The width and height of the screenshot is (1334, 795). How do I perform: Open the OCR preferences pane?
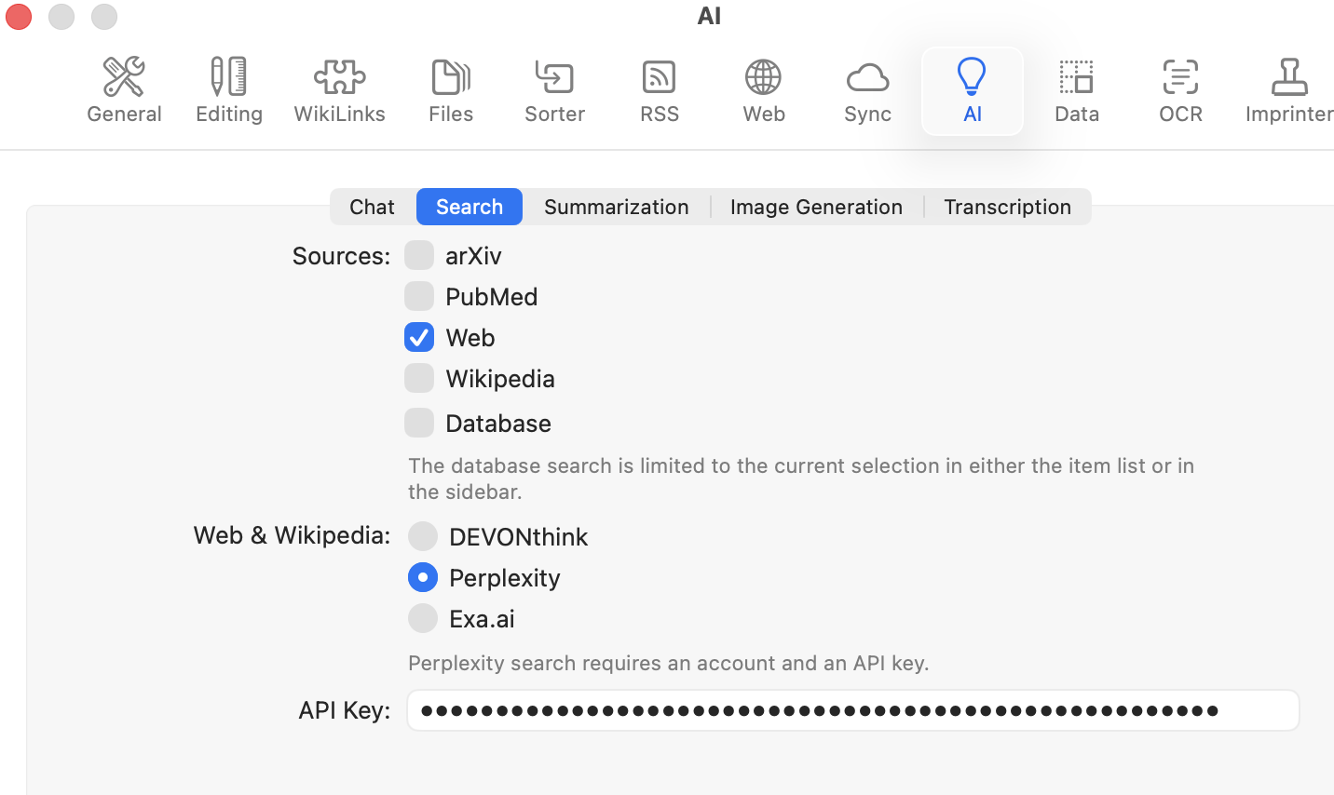tap(1180, 91)
